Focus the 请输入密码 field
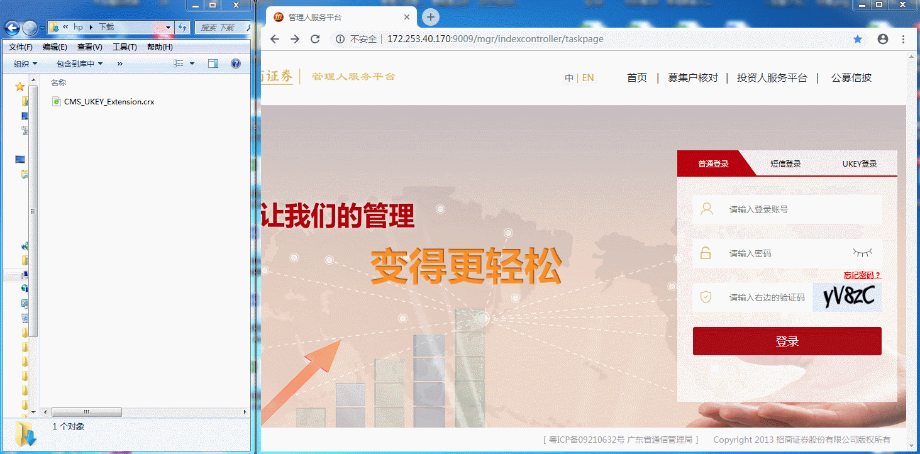This screenshot has height=454, width=920. (x=787, y=253)
